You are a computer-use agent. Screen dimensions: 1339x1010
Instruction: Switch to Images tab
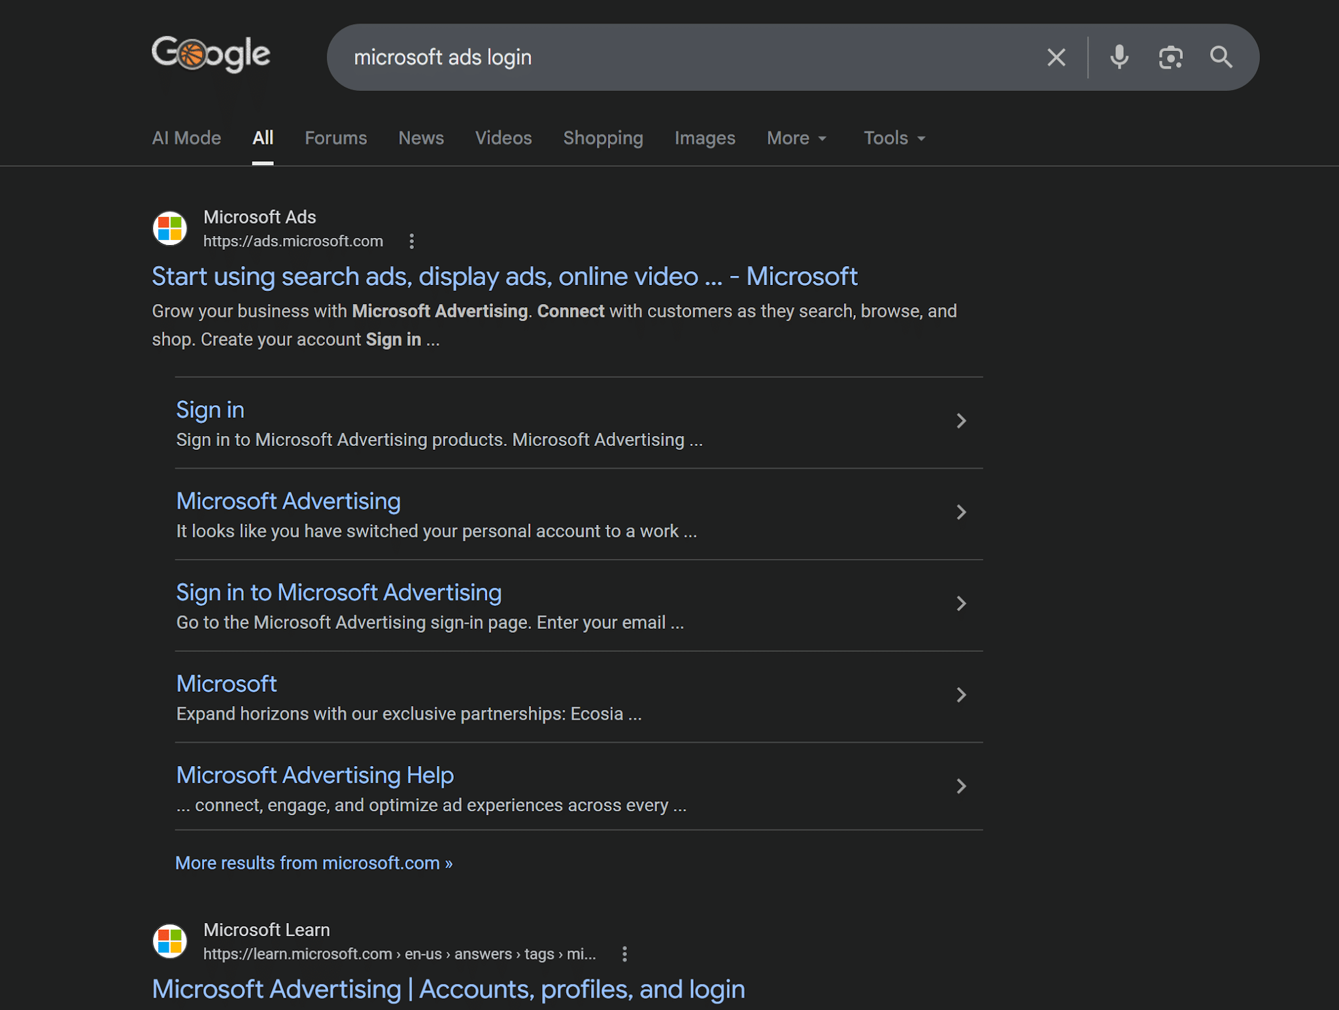[705, 138]
